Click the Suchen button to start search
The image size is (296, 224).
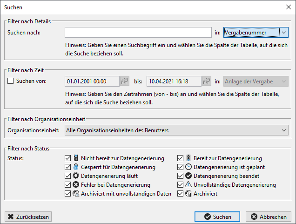coord(217,217)
